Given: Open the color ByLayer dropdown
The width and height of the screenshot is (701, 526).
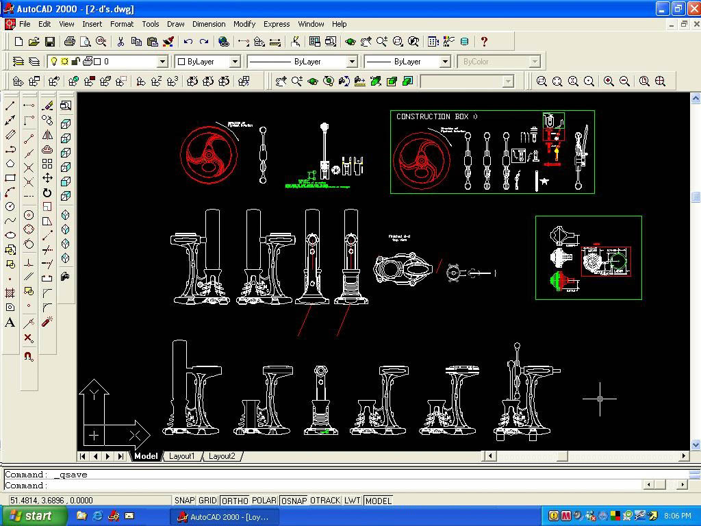Looking at the screenshot, I should point(234,62).
